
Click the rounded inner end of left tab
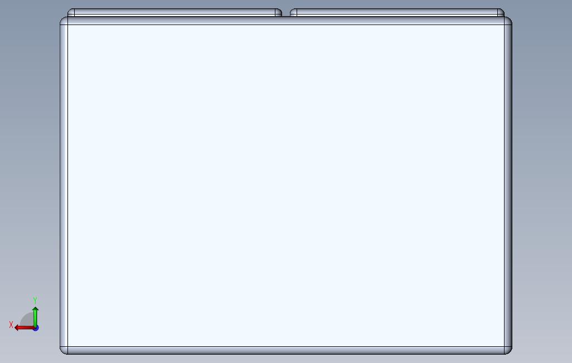click(x=279, y=12)
